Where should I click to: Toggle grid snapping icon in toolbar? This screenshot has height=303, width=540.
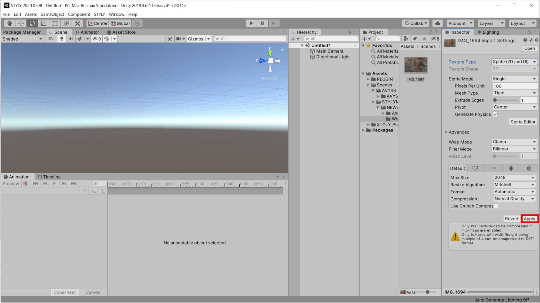pos(137,23)
